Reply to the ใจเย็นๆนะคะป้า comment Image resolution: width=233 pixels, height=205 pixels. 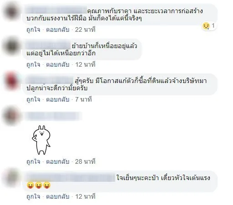(x=58, y=196)
